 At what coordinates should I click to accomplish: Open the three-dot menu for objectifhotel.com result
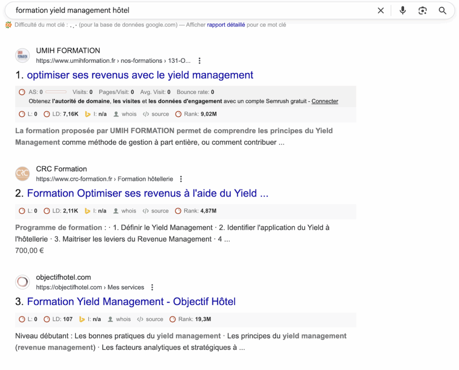click(x=152, y=287)
